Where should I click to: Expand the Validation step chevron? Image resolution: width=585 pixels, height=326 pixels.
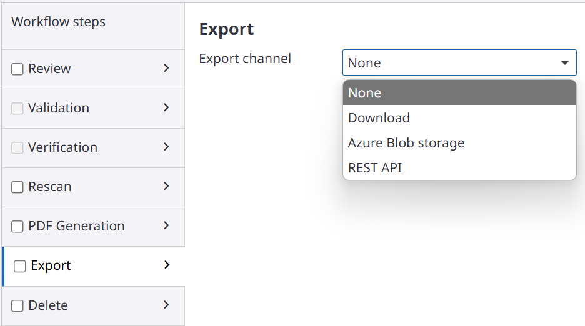pos(166,107)
